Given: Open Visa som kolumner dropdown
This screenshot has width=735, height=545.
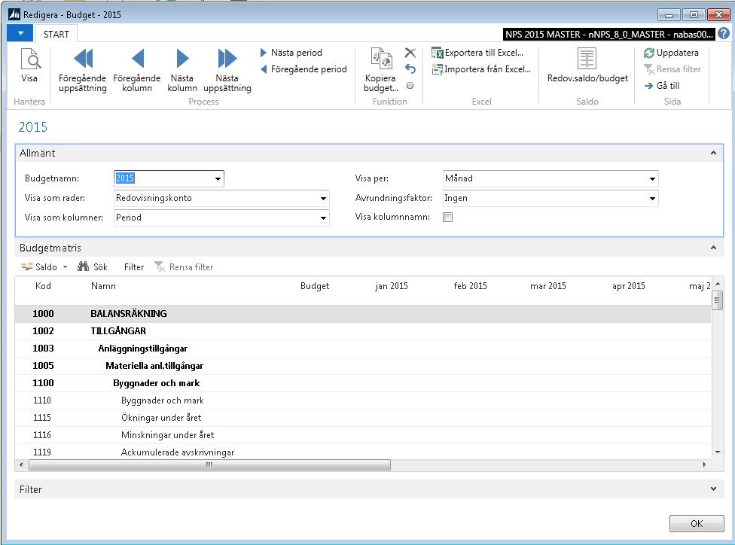Looking at the screenshot, I should (323, 218).
